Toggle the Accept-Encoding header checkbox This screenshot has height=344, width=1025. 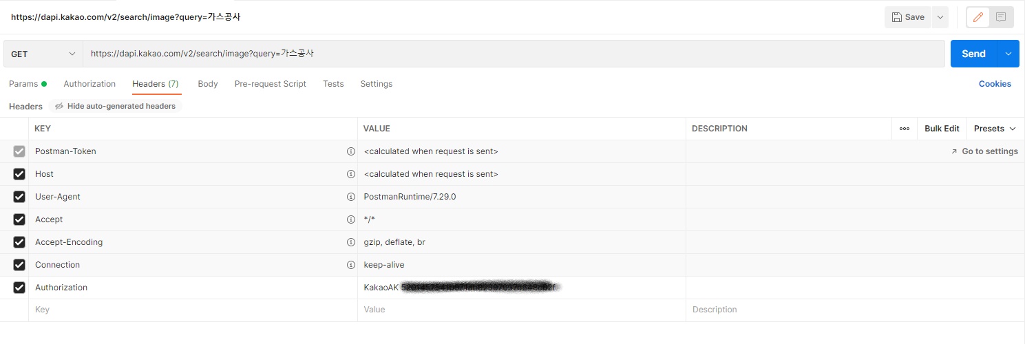pyautogui.click(x=19, y=242)
